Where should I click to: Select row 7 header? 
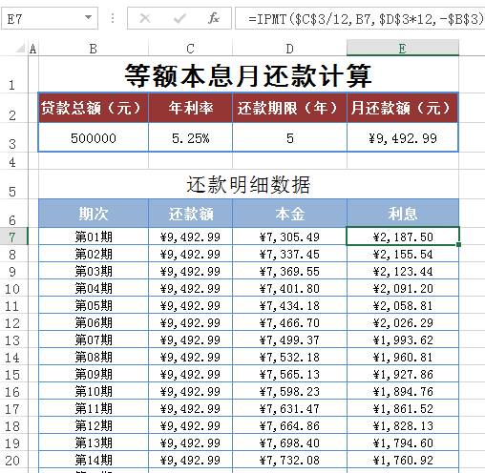(12, 236)
